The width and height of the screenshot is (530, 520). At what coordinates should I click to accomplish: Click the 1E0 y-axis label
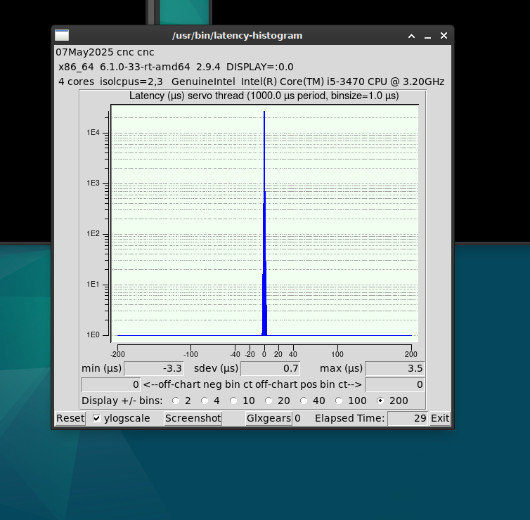[x=93, y=335]
